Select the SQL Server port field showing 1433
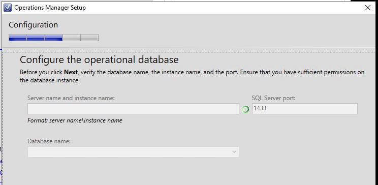Screen dimensions: 378x185 (x=305, y=109)
